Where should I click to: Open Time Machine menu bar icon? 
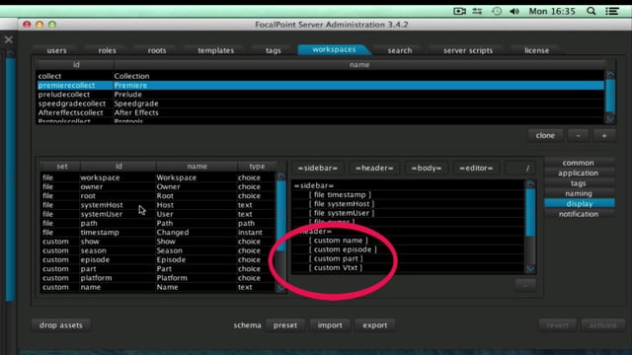pyautogui.click(x=497, y=11)
